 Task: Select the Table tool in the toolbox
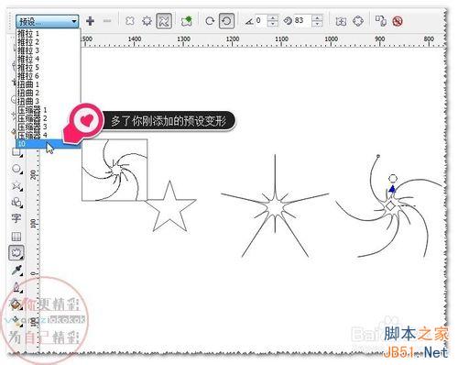pyautogui.click(x=16, y=236)
